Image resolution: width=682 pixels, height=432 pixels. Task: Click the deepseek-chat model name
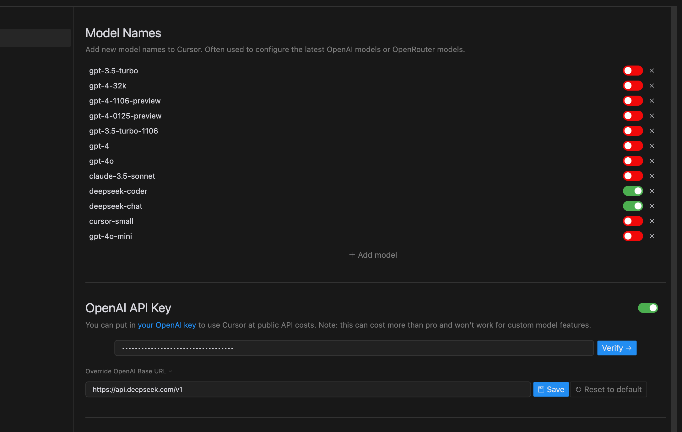tap(116, 206)
